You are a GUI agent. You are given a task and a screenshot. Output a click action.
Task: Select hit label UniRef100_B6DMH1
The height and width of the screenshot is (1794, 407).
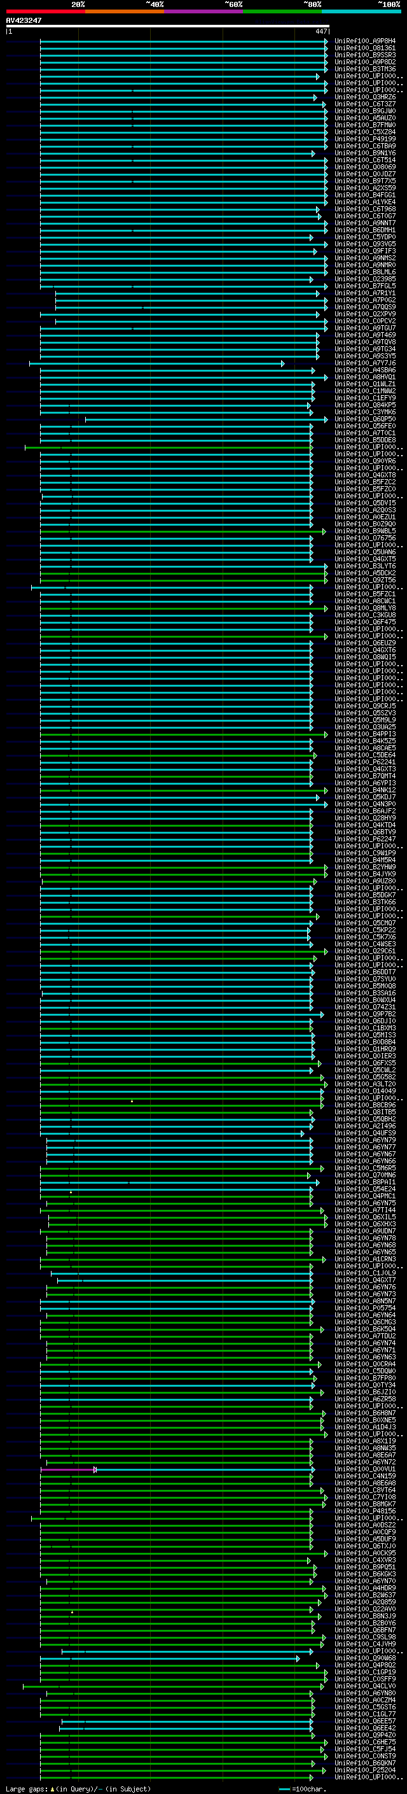[365, 230]
